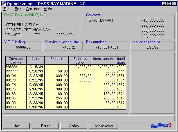Click the Paid to date 2,200.00 value
The height and width of the screenshot is (132, 178).
84,67
